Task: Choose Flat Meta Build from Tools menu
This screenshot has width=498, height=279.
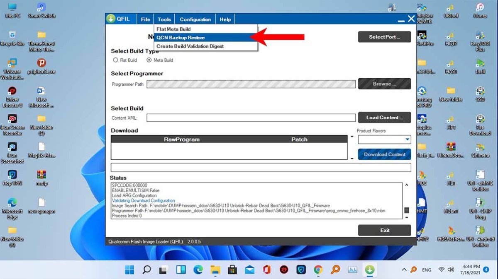Action: pos(206,29)
